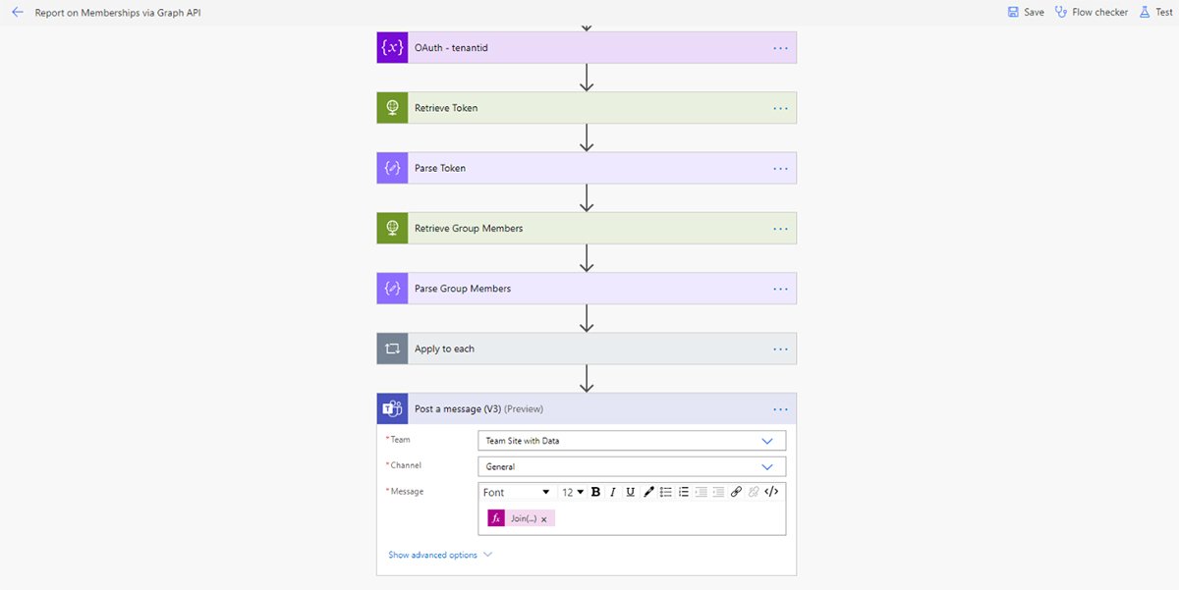Remove the Join(...) expression token
The height and width of the screenshot is (590, 1179).
(x=543, y=519)
